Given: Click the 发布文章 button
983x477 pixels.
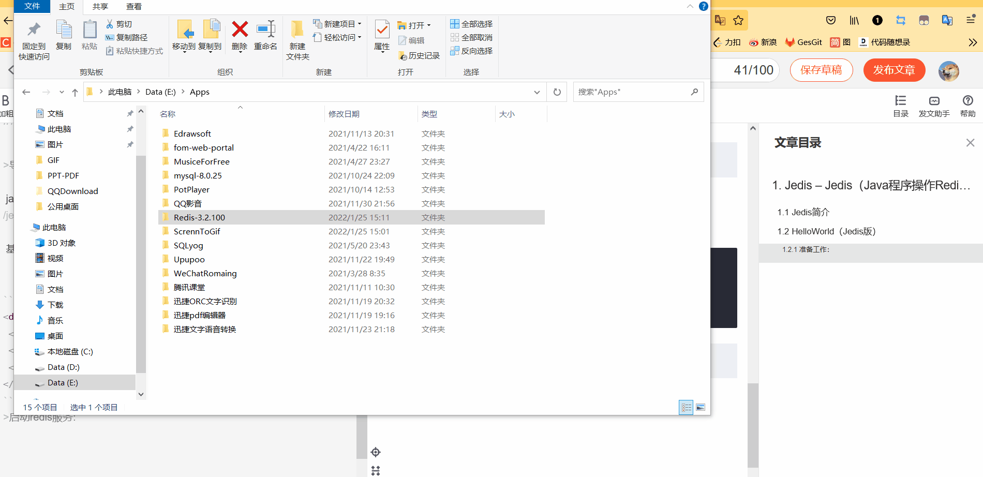Looking at the screenshot, I should click(x=894, y=70).
